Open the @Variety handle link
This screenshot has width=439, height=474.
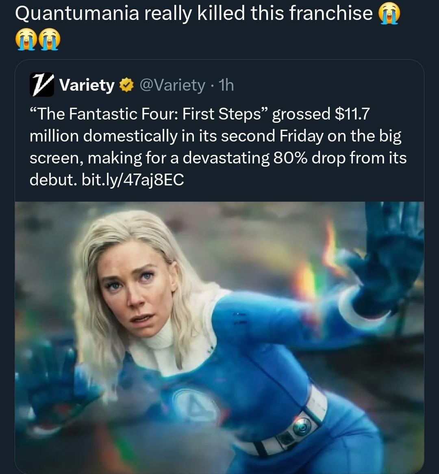(x=172, y=85)
